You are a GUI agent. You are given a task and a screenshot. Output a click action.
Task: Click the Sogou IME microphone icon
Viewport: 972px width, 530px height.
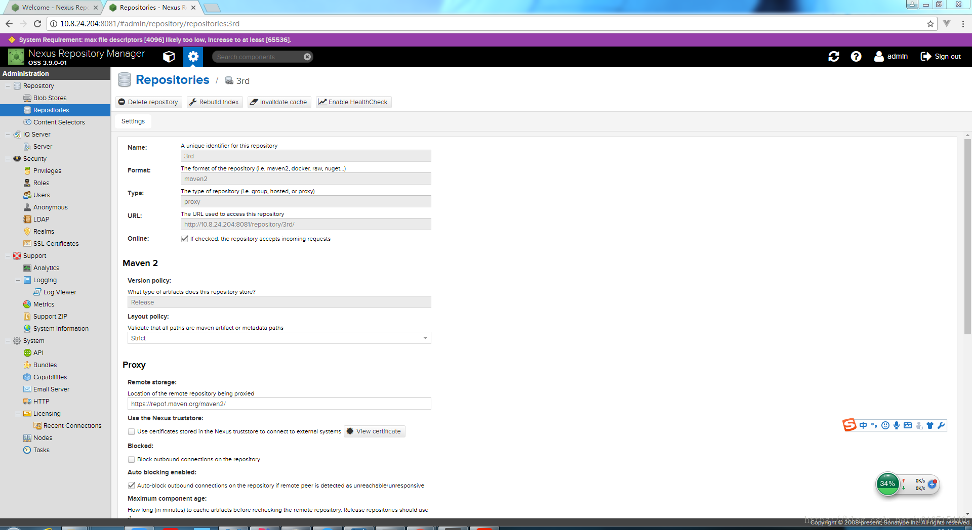(x=897, y=425)
